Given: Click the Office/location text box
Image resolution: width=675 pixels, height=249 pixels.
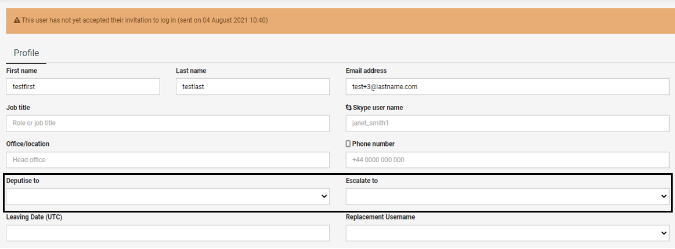Looking at the screenshot, I should pyautogui.click(x=168, y=160).
